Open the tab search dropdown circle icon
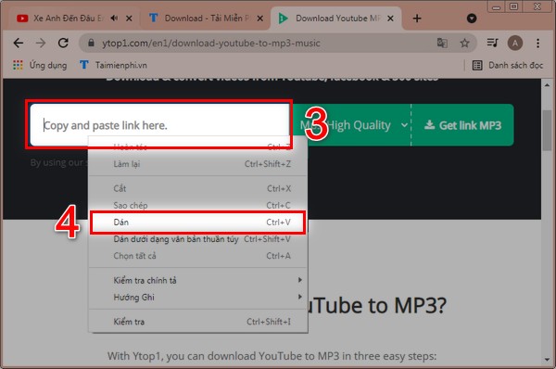Viewport: 556px width, 369px height. 472,19
